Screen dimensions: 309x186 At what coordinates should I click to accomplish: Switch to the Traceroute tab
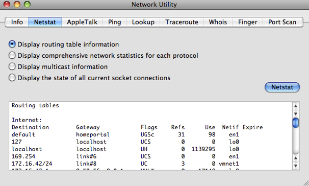click(182, 22)
